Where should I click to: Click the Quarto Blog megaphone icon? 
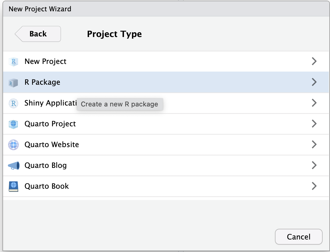[x=13, y=165]
